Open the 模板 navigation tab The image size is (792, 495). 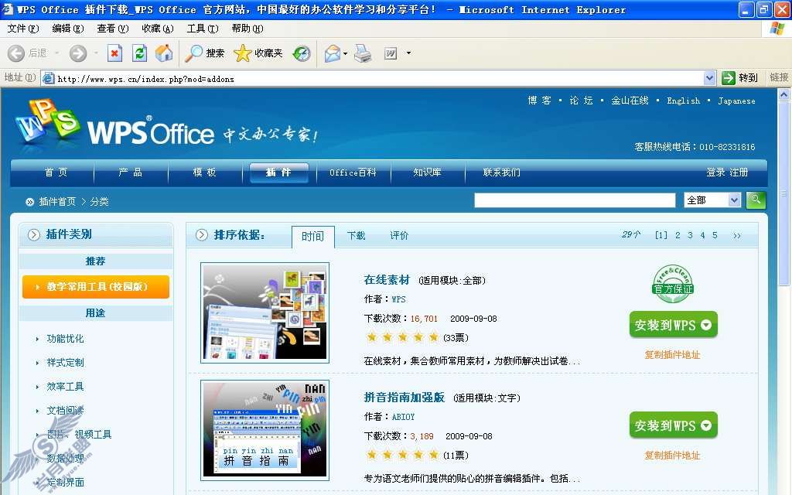click(x=204, y=172)
